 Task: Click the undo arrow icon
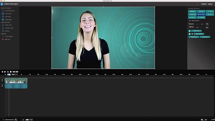pyautogui.click(x=202, y=120)
